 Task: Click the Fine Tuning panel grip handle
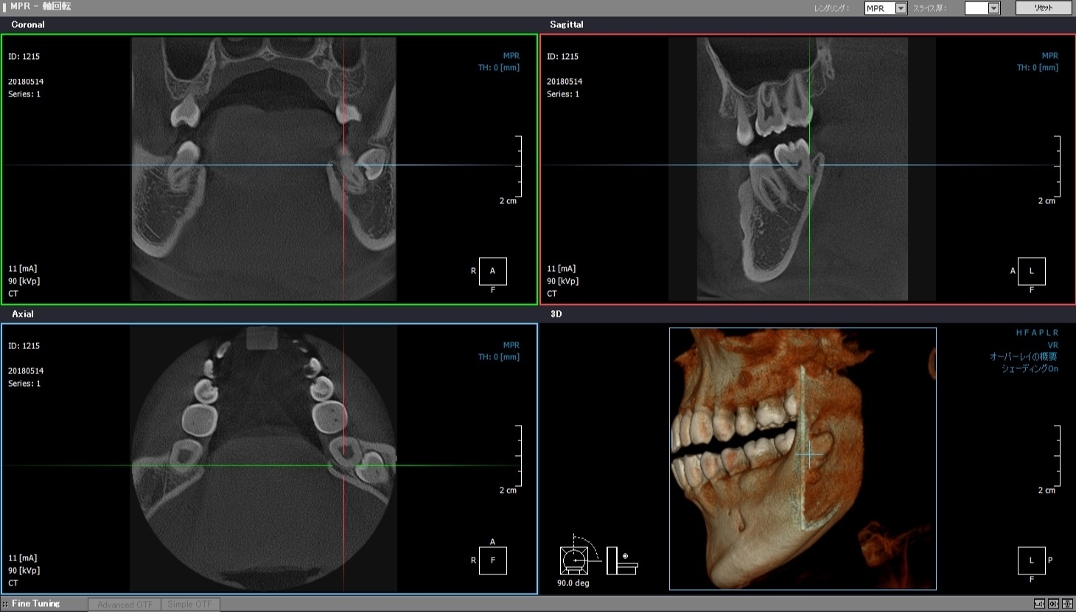click(x=5, y=605)
